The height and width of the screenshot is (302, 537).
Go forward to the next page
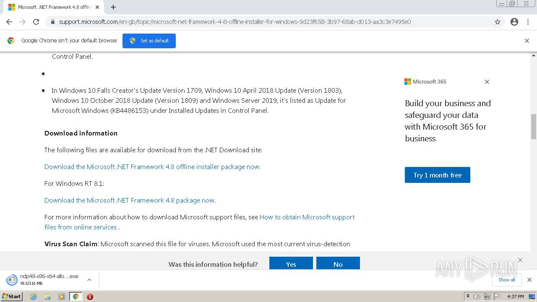(x=23, y=22)
